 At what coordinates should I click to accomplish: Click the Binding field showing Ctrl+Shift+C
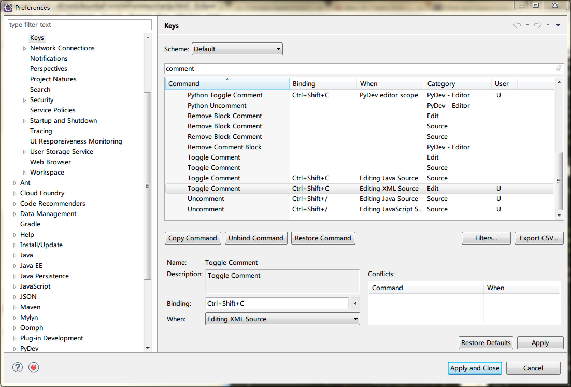click(277, 303)
